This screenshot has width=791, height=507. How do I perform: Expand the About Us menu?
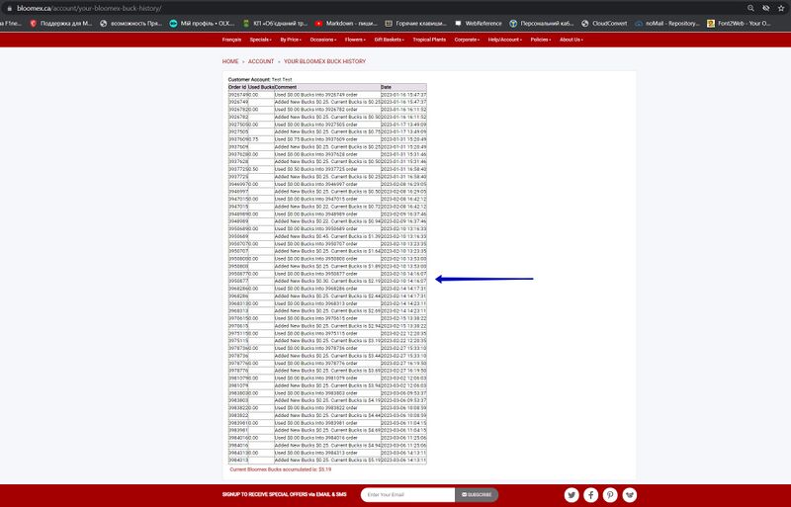(x=571, y=40)
